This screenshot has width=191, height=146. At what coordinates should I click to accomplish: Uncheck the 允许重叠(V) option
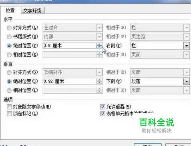click(103, 107)
